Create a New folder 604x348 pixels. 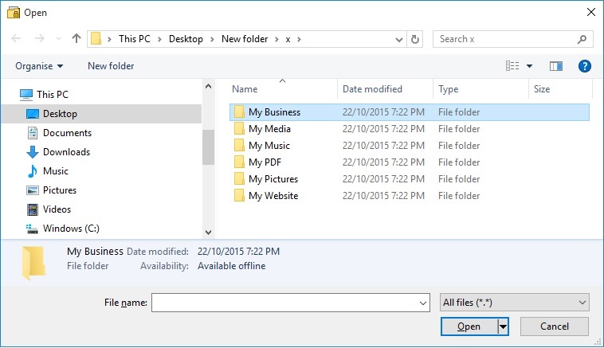pos(111,66)
